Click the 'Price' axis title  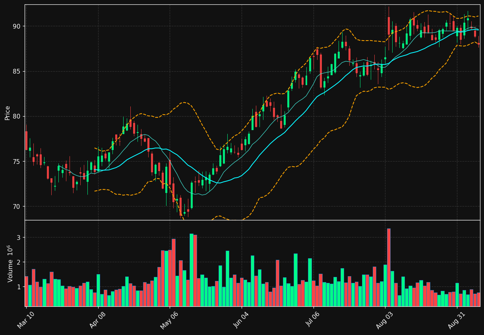pyautogui.click(x=7, y=113)
